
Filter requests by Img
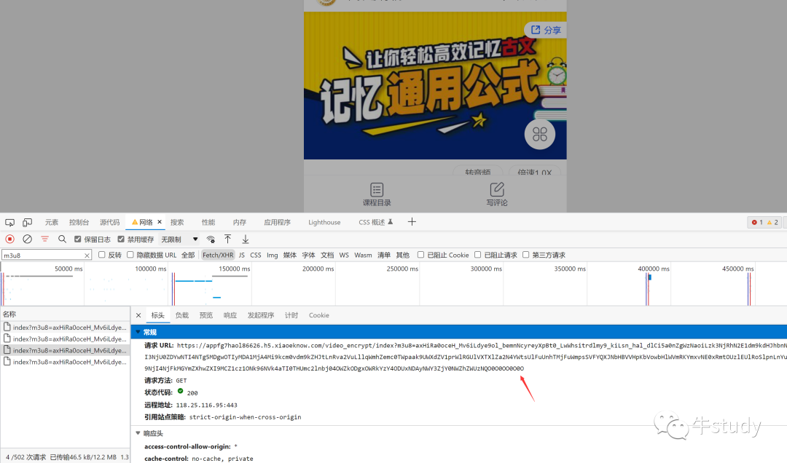point(272,255)
